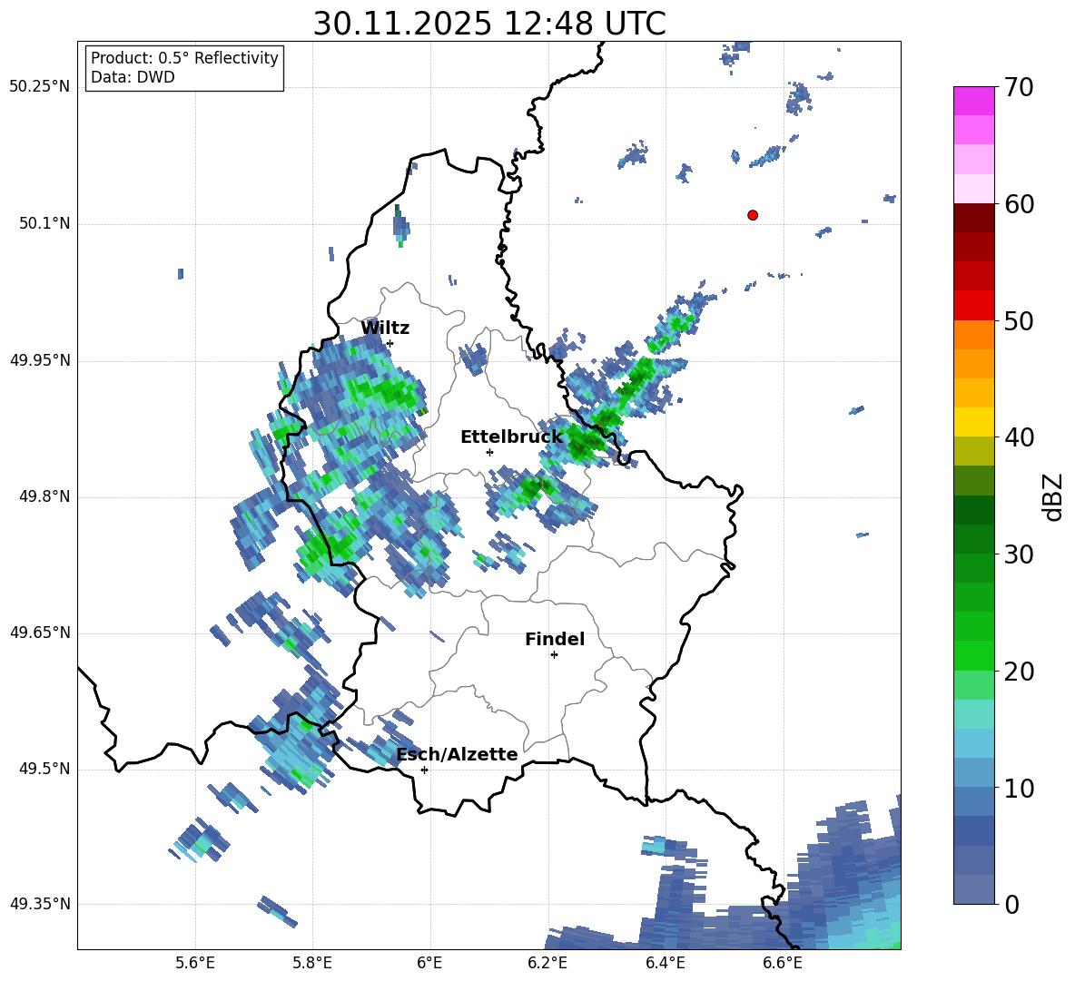Click the Esch/Alzette station cross marker

click(424, 770)
